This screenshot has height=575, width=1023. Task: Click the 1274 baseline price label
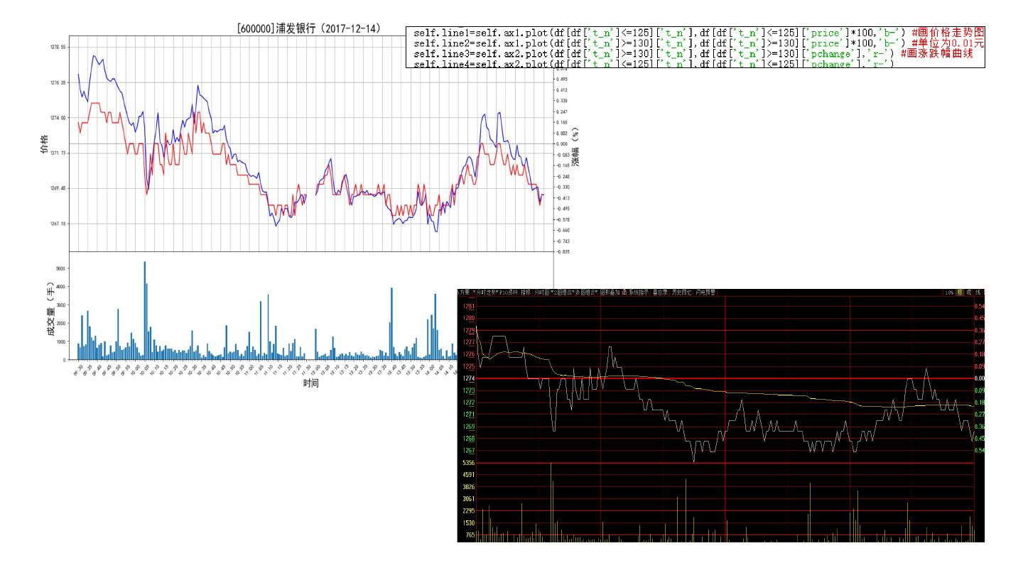click(x=469, y=378)
